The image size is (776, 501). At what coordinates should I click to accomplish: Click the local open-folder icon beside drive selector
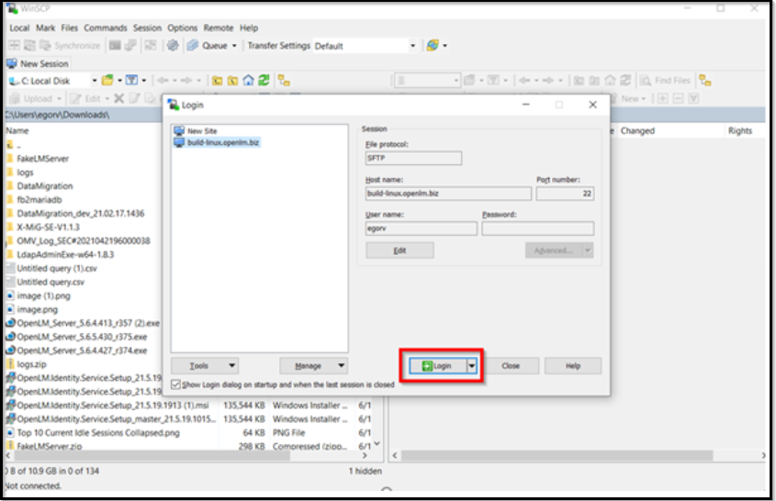point(108,81)
